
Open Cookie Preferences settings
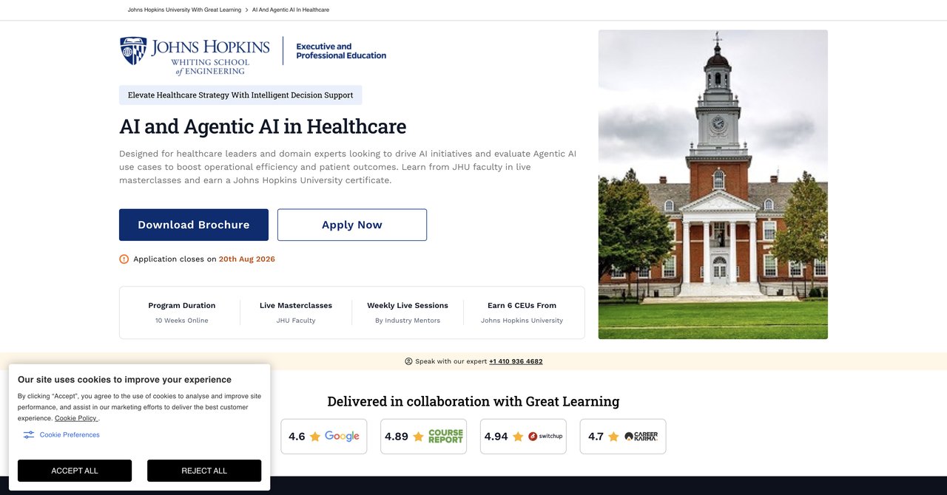pos(70,435)
